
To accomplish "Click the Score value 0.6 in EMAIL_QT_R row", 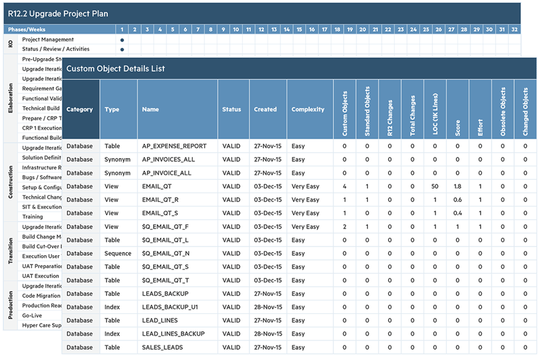I will [458, 200].
